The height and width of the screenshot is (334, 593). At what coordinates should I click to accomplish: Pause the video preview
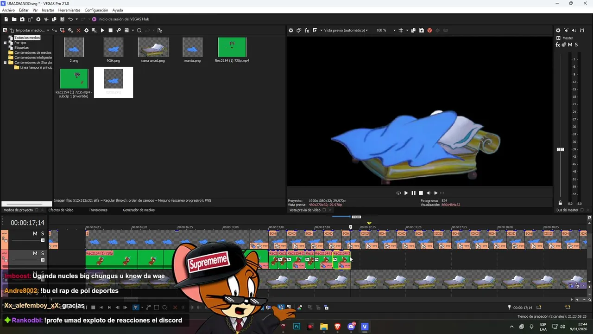(x=413, y=193)
